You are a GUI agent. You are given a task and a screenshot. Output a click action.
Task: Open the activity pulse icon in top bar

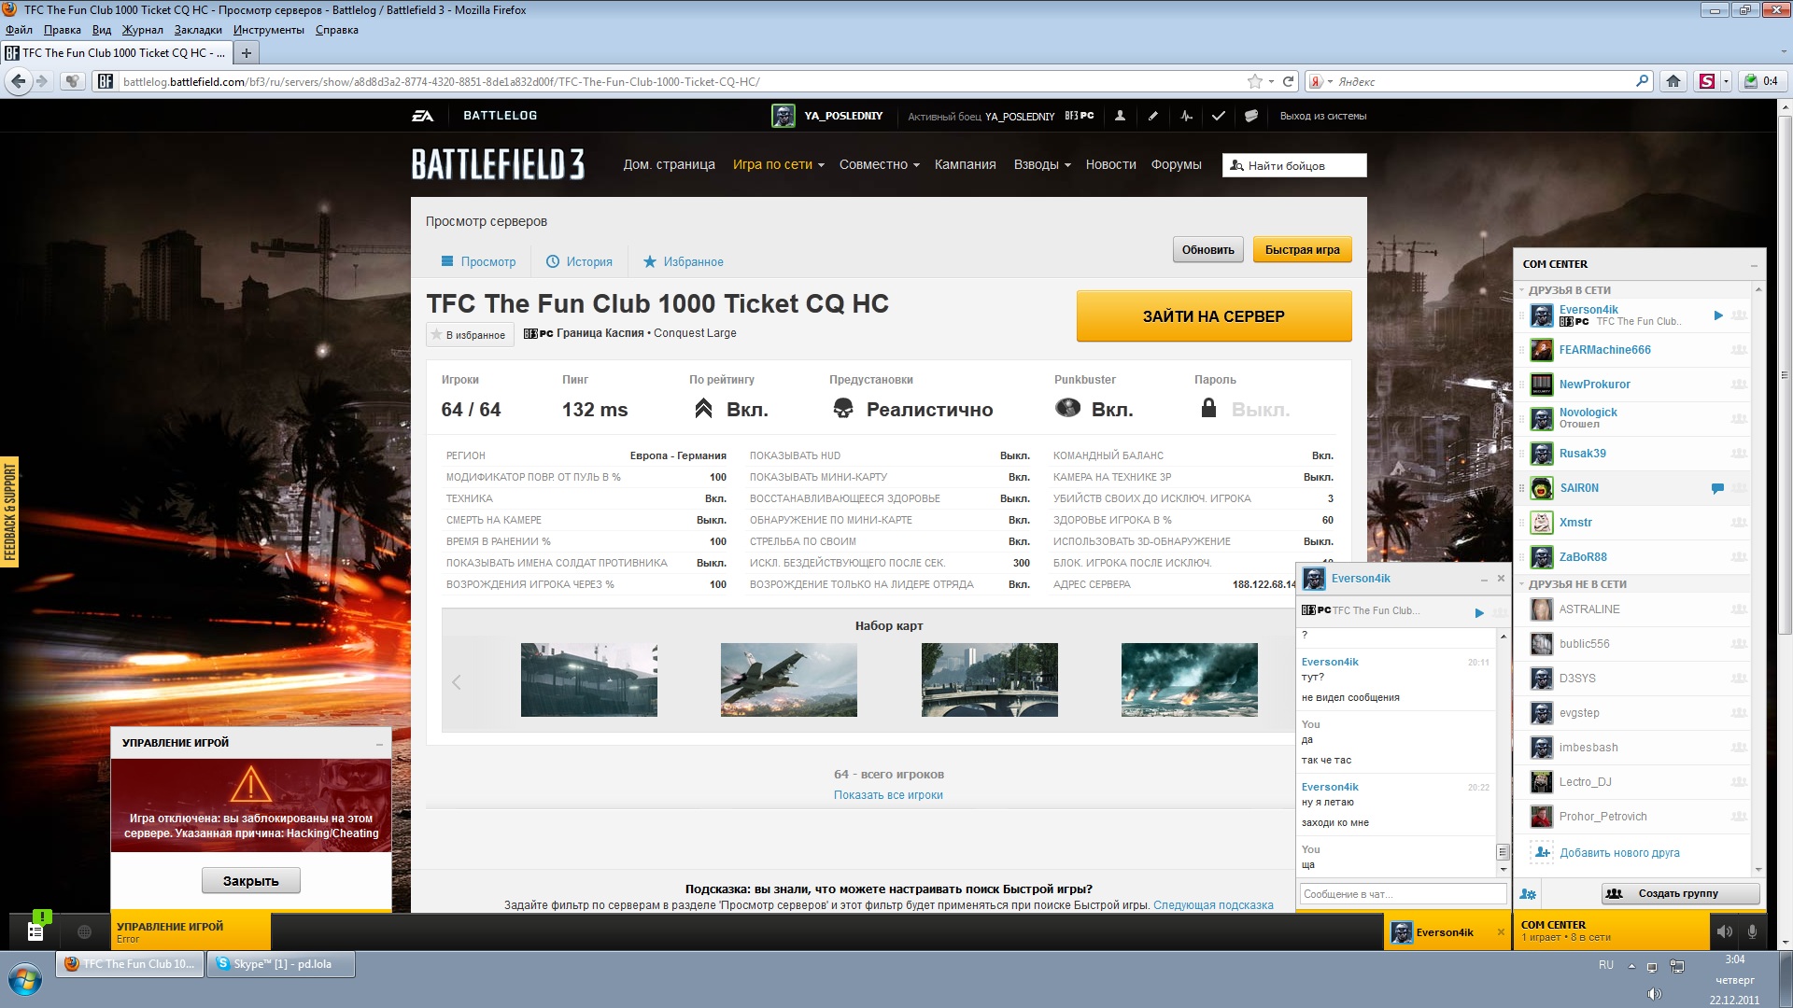(x=1186, y=116)
